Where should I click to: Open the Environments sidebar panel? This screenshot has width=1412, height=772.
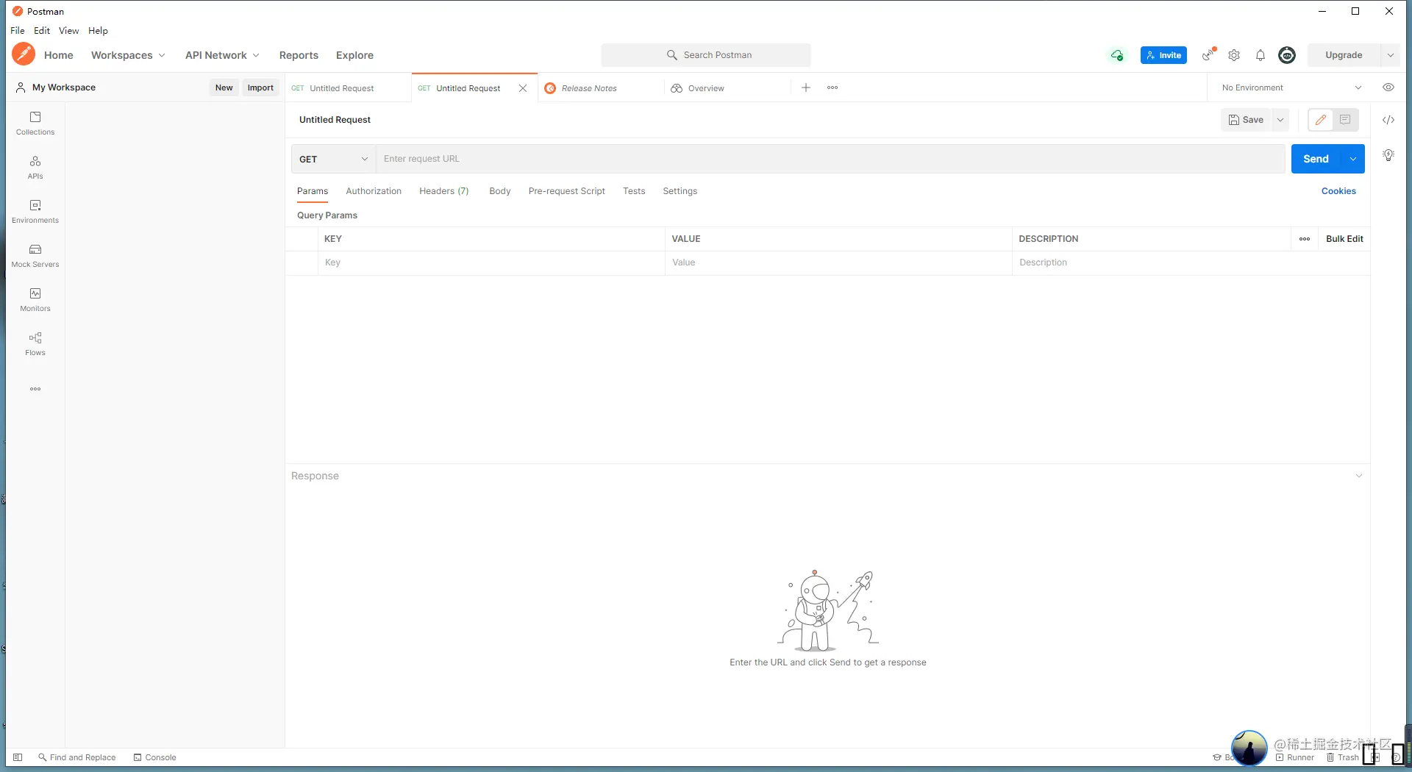[35, 212]
